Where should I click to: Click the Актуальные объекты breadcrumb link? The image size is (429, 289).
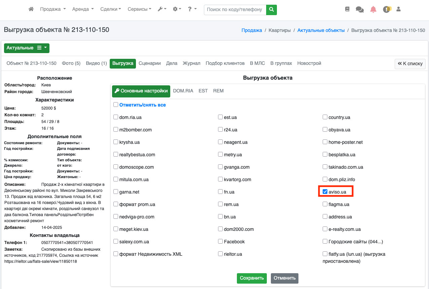pos(321,30)
